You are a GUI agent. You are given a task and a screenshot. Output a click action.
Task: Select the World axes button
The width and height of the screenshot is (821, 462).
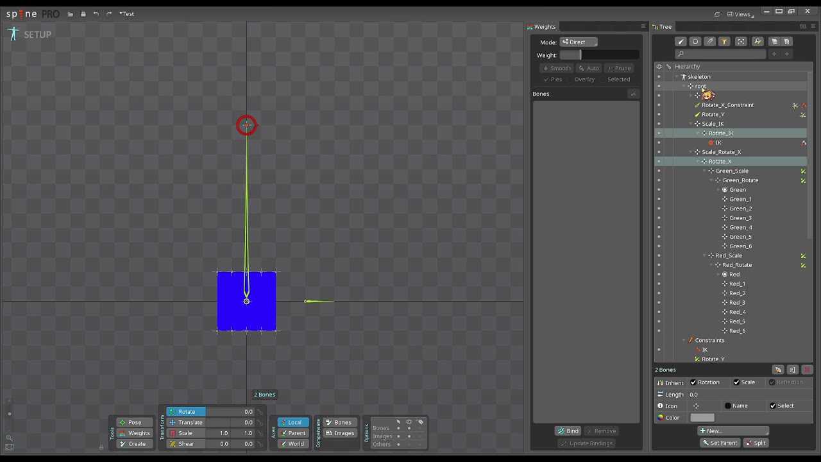point(292,444)
